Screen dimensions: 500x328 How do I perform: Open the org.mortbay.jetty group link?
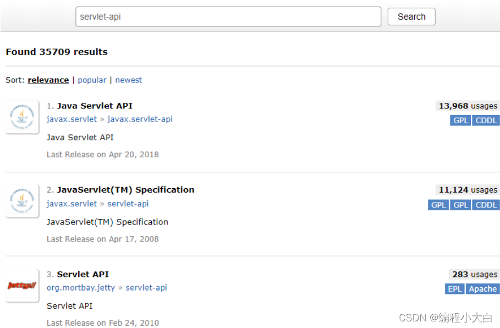pos(81,288)
